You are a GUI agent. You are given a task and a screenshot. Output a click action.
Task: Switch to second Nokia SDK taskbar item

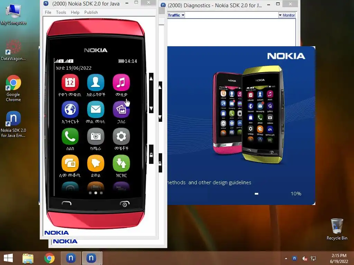pyautogui.click(x=91, y=258)
